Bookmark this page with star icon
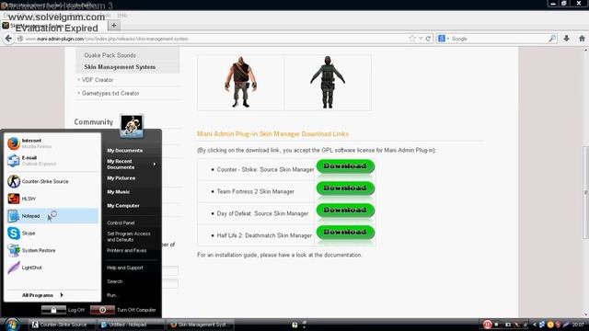 point(412,39)
